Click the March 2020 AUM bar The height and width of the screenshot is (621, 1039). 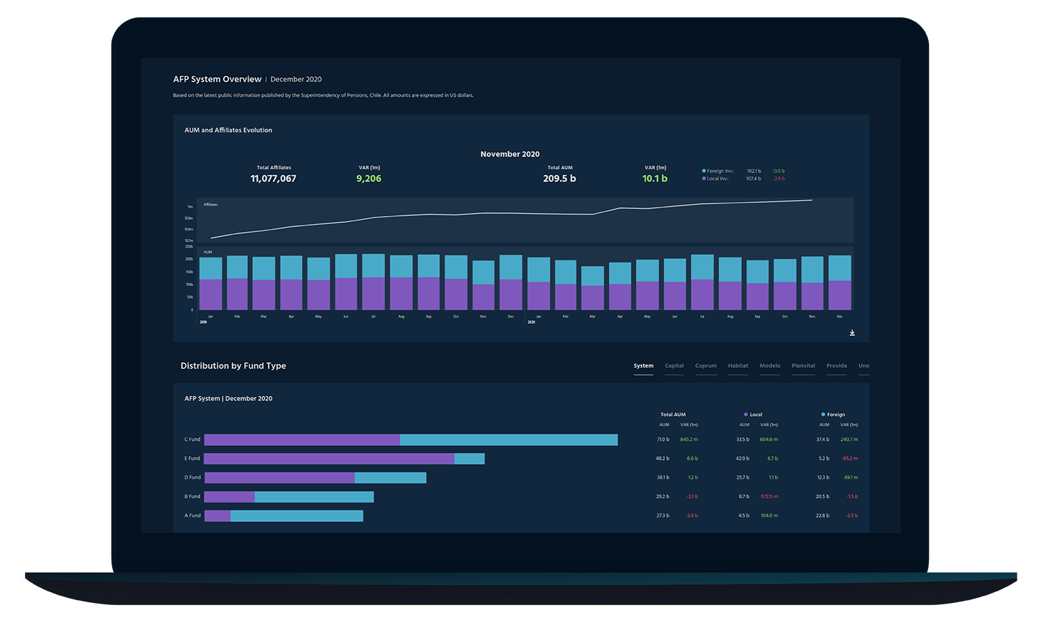pos(592,288)
